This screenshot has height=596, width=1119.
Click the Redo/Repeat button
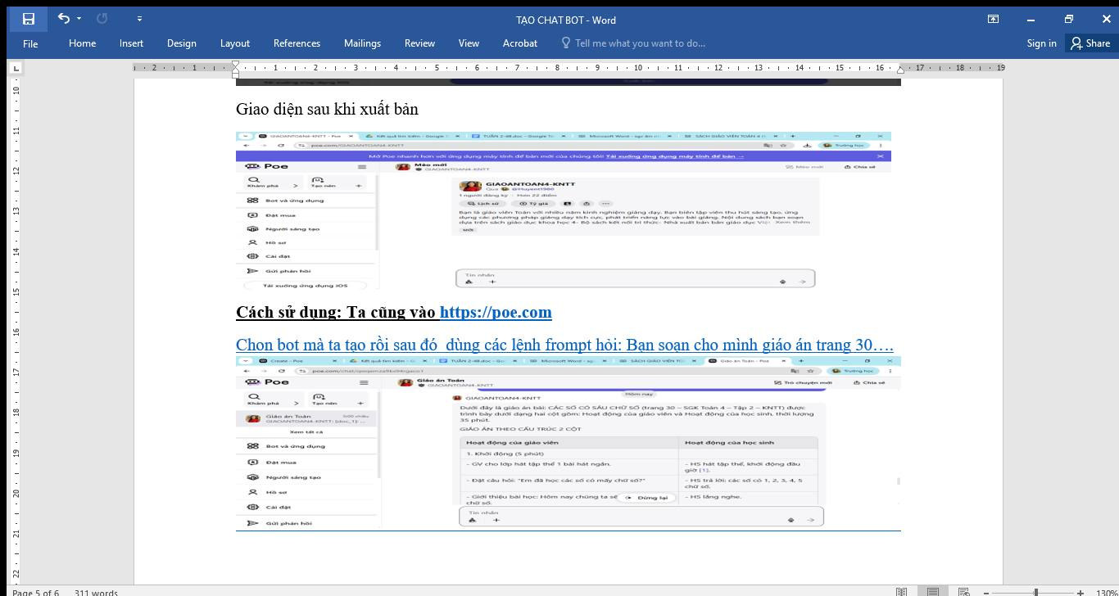coord(102,19)
